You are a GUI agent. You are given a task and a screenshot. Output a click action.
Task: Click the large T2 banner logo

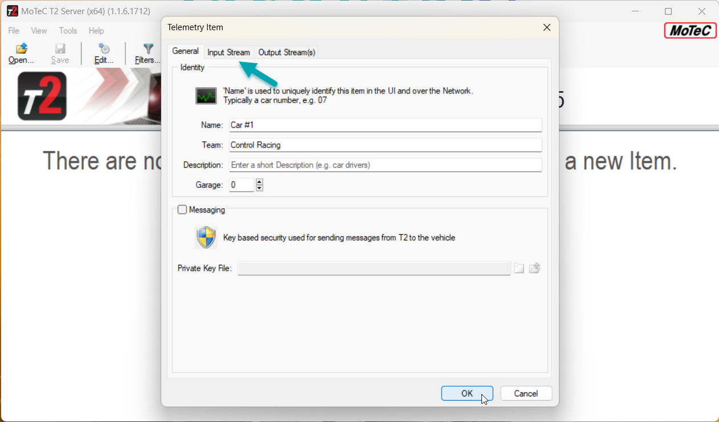coord(42,96)
